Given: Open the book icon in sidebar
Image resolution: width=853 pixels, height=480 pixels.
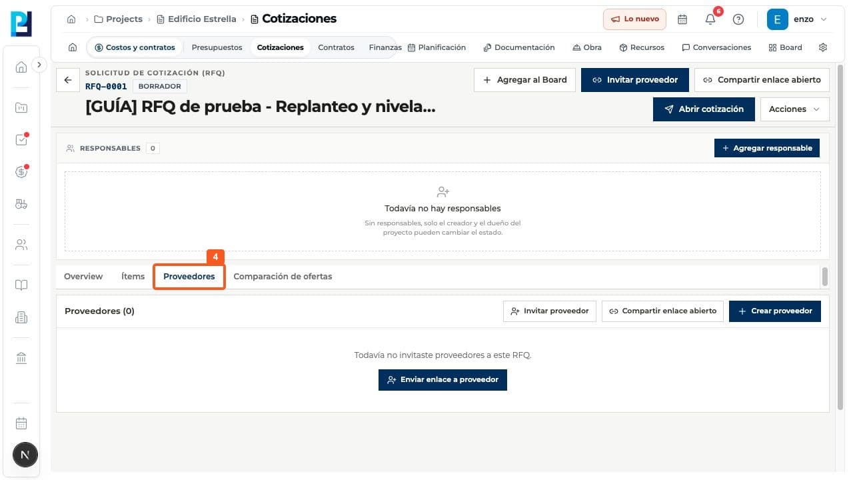Looking at the screenshot, I should pyautogui.click(x=21, y=285).
